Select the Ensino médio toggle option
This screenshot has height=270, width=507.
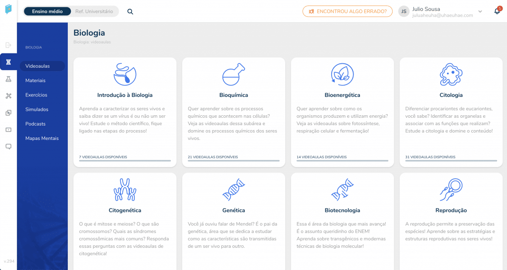tap(47, 11)
